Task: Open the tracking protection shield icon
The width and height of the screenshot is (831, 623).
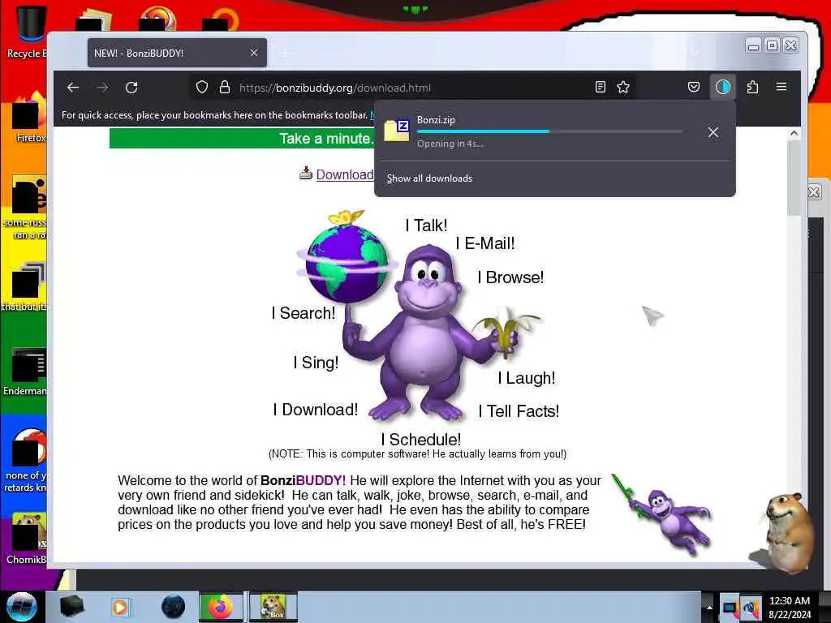Action: pyautogui.click(x=202, y=88)
